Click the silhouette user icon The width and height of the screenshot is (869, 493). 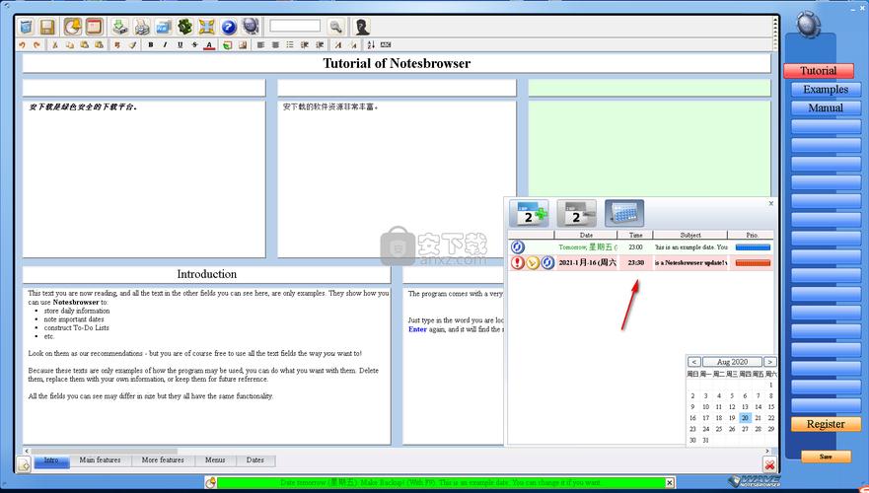(362, 27)
